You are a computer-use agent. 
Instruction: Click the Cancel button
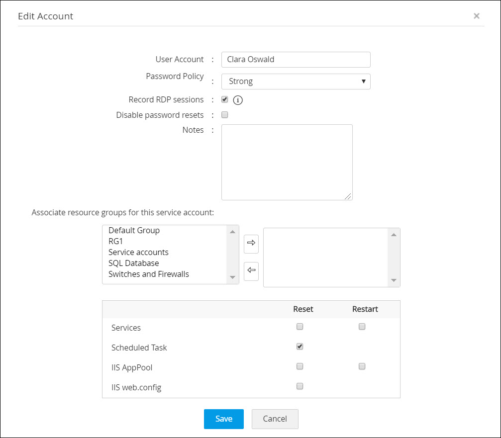(x=275, y=419)
